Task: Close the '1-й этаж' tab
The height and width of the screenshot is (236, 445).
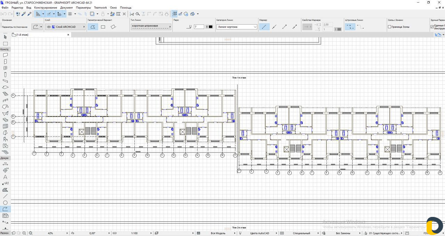Action: coord(68,35)
